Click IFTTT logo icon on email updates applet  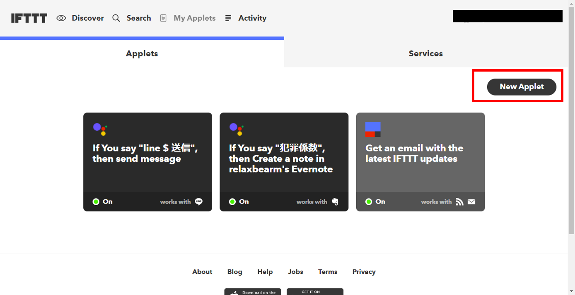[x=373, y=130]
